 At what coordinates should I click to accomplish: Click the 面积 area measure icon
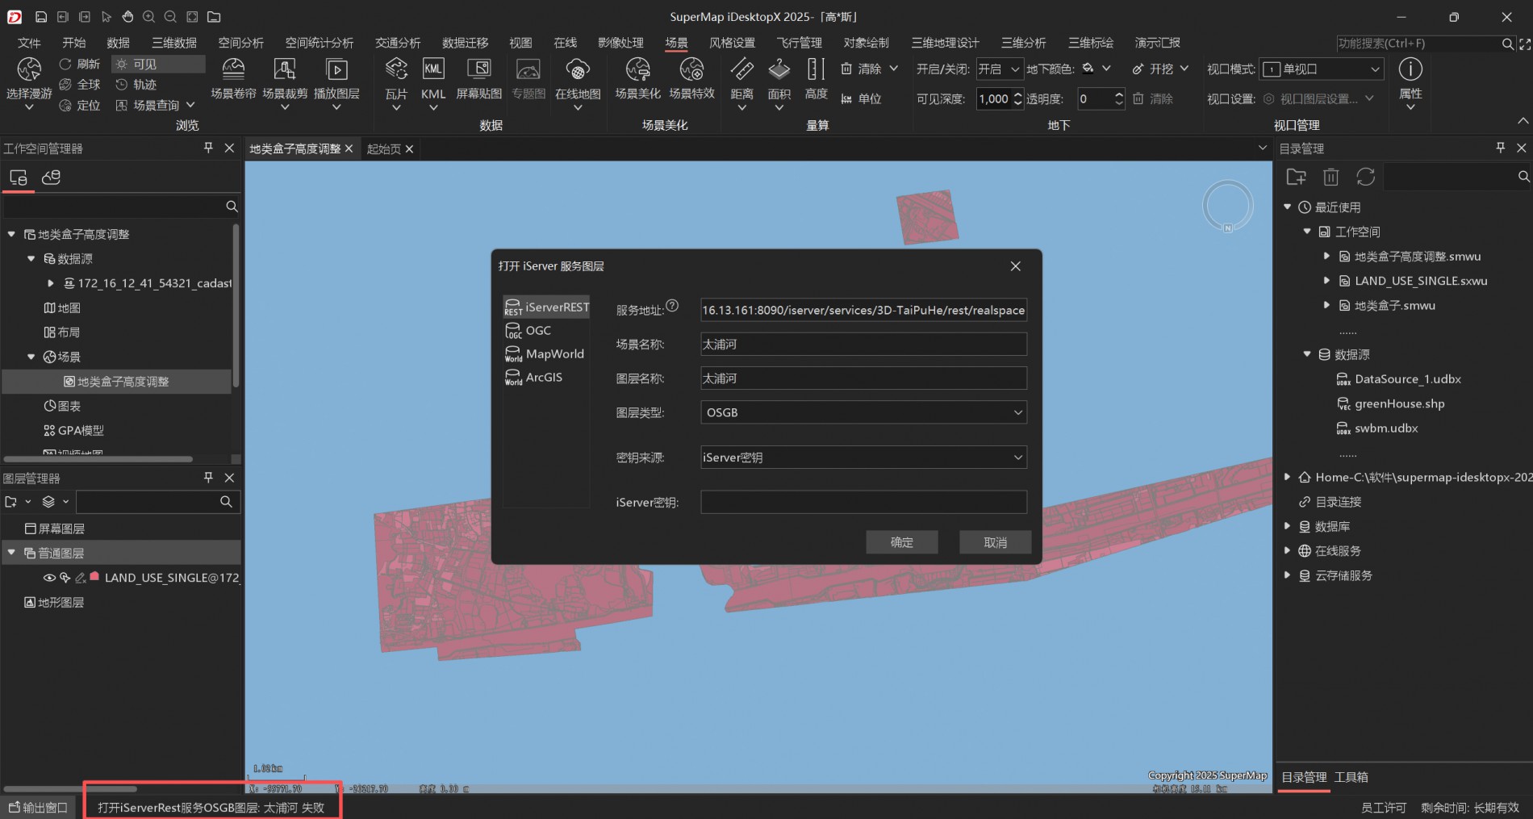point(779,70)
